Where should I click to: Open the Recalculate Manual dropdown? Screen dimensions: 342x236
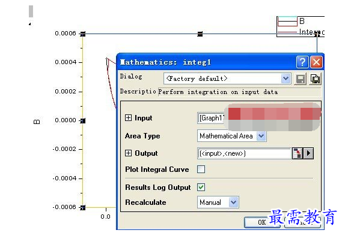pos(234,202)
